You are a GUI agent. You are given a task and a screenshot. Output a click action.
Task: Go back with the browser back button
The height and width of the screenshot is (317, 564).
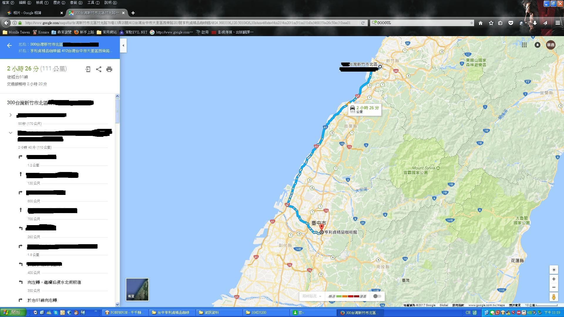click(x=6, y=23)
